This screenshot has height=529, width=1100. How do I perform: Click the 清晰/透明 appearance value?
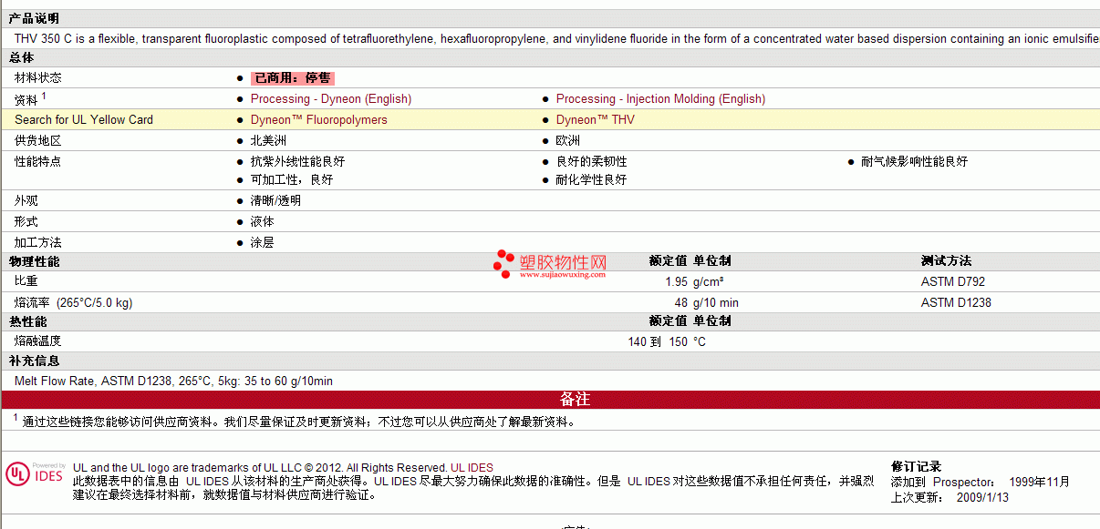click(x=275, y=200)
